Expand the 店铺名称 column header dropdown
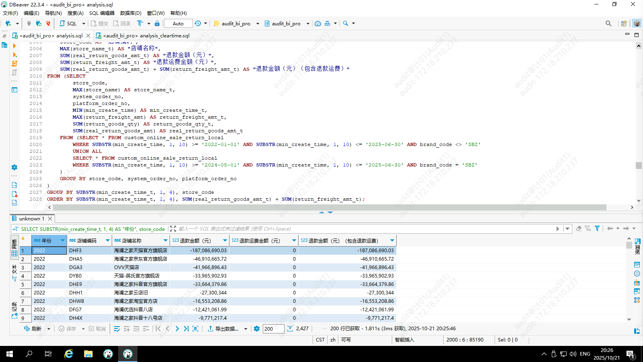The image size is (643, 362). pos(165,241)
